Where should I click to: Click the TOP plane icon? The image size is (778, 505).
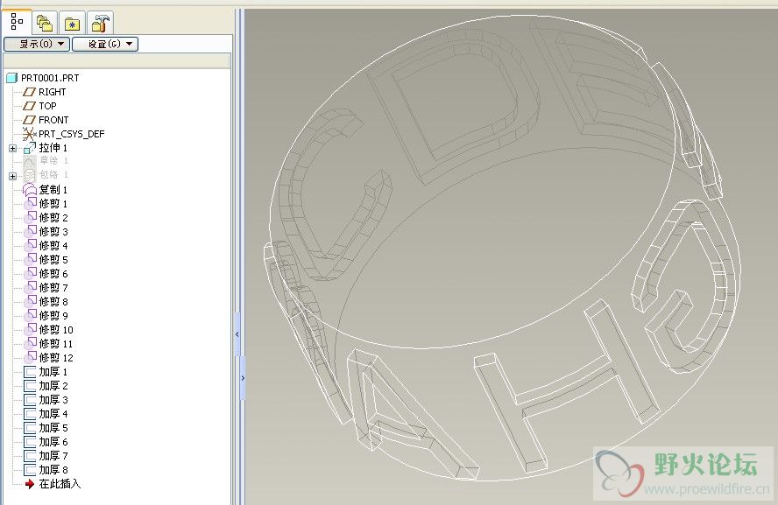pos(30,106)
